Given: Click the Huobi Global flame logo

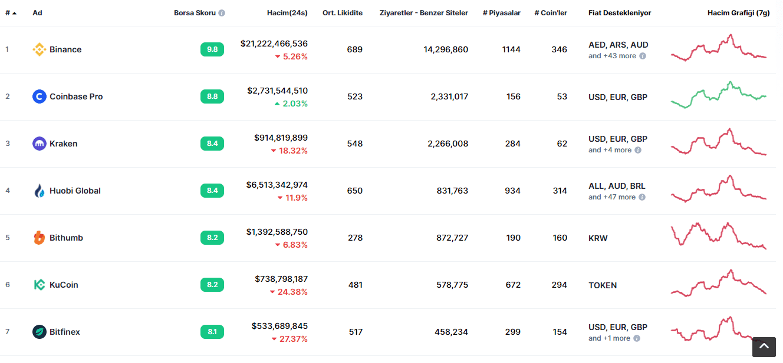Looking at the screenshot, I should (x=40, y=191).
